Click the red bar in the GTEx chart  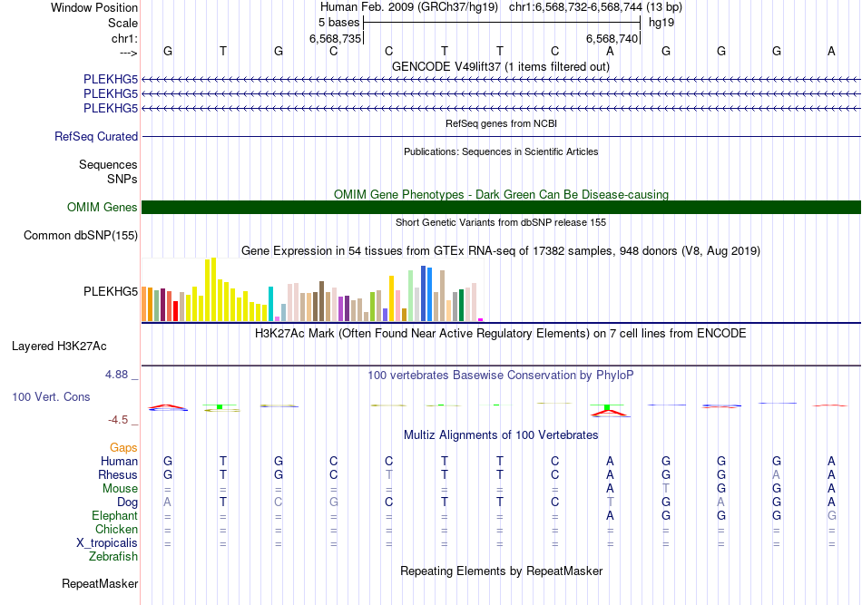click(x=175, y=311)
